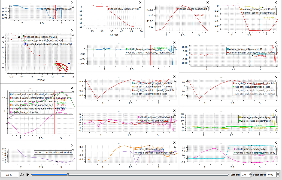Close the airspeed_scaling plot
Screen dimensions: 282x180
(x=72, y=146)
